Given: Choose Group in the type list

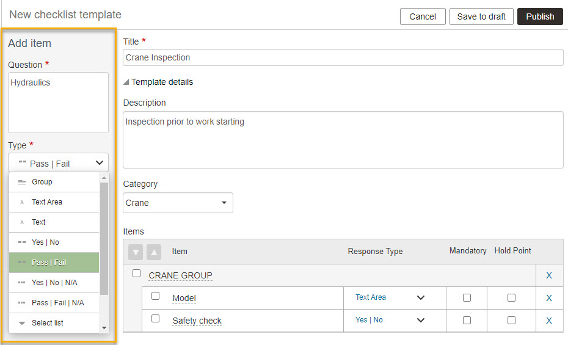Looking at the screenshot, I should pyautogui.click(x=54, y=182).
